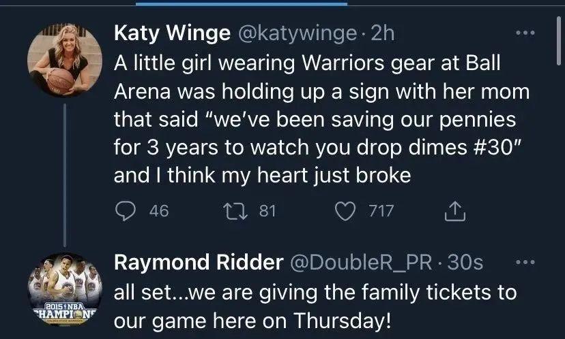This screenshot has width=565, height=339.
Task: Open more options on Katy Winge's tweet
Action: pyautogui.click(x=524, y=34)
